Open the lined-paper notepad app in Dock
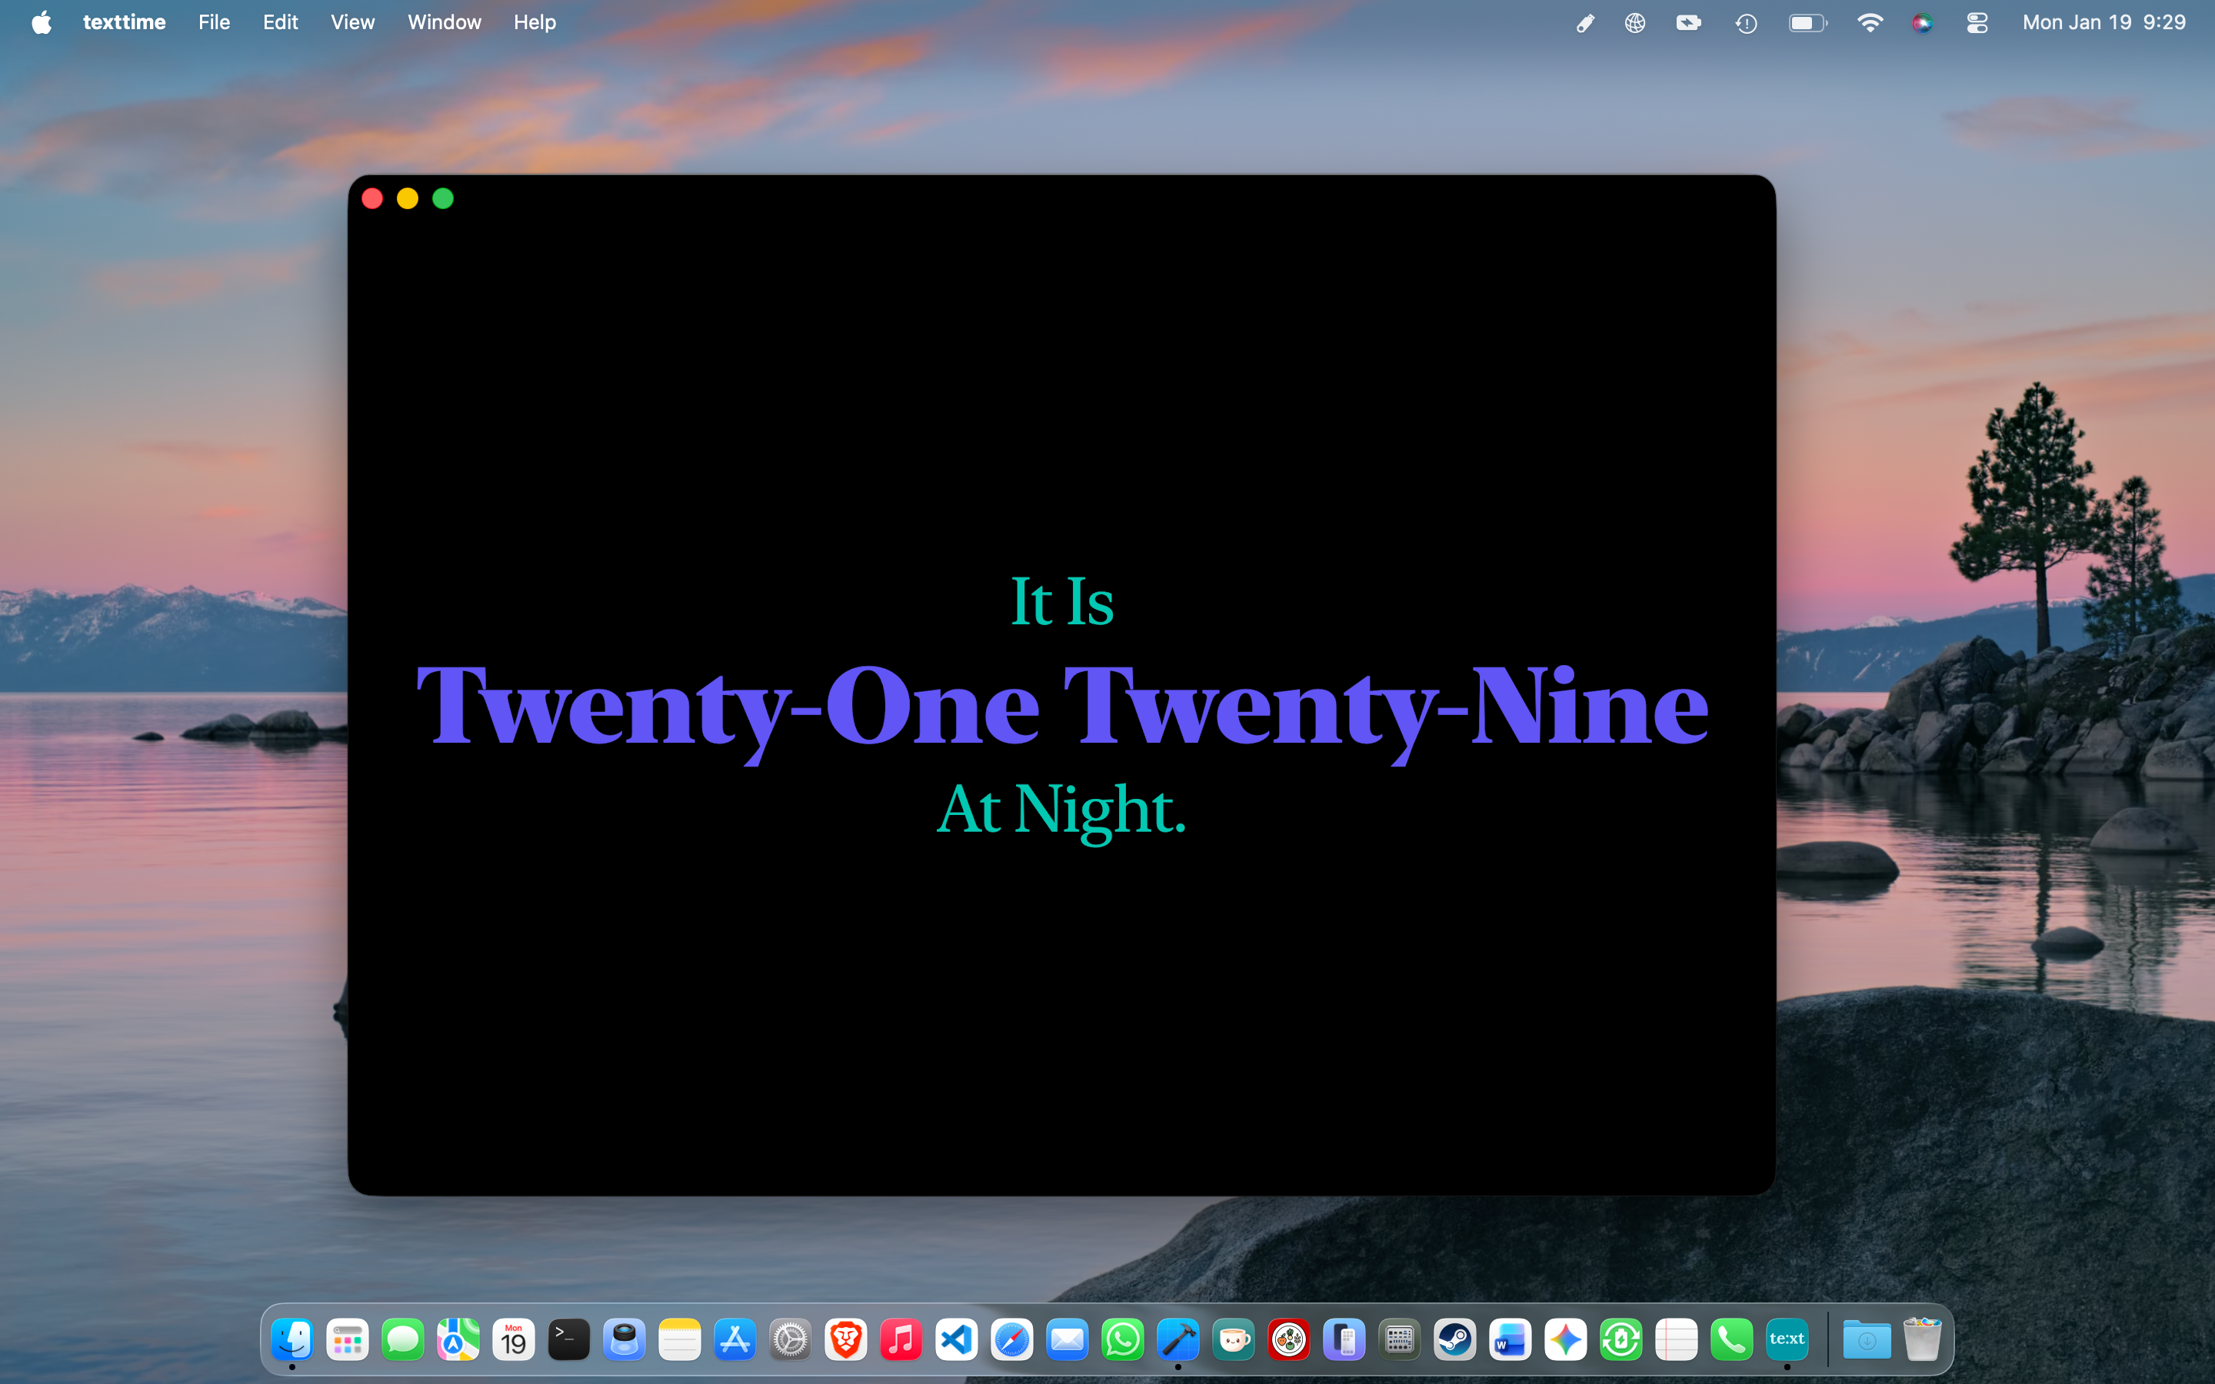This screenshot has width=2215, height=1384. (1677, 1340)
